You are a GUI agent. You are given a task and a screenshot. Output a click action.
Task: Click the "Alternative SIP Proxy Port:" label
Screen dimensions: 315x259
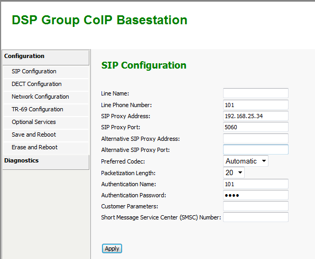[135, 150]
